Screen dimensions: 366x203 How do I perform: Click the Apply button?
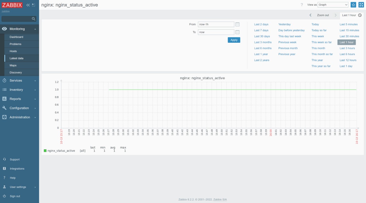point(234,40)
